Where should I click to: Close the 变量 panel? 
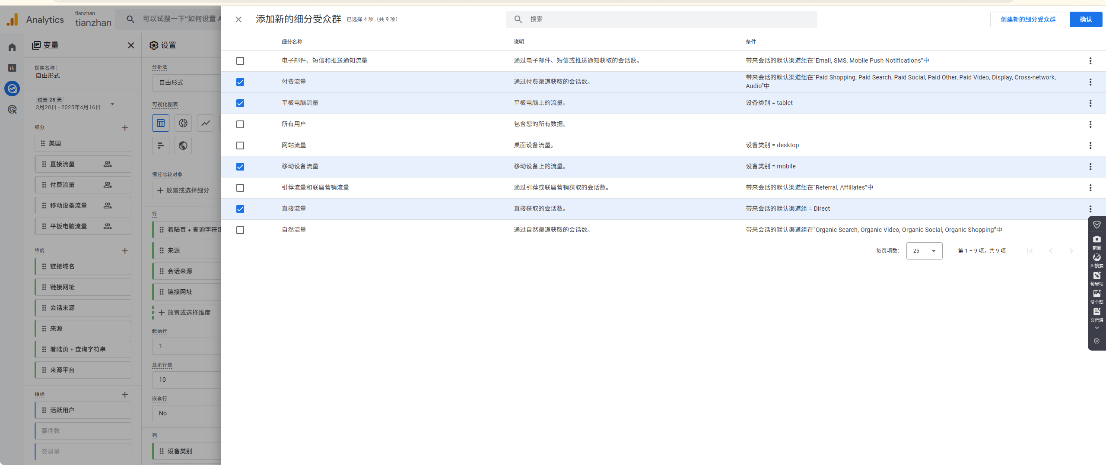131,45
